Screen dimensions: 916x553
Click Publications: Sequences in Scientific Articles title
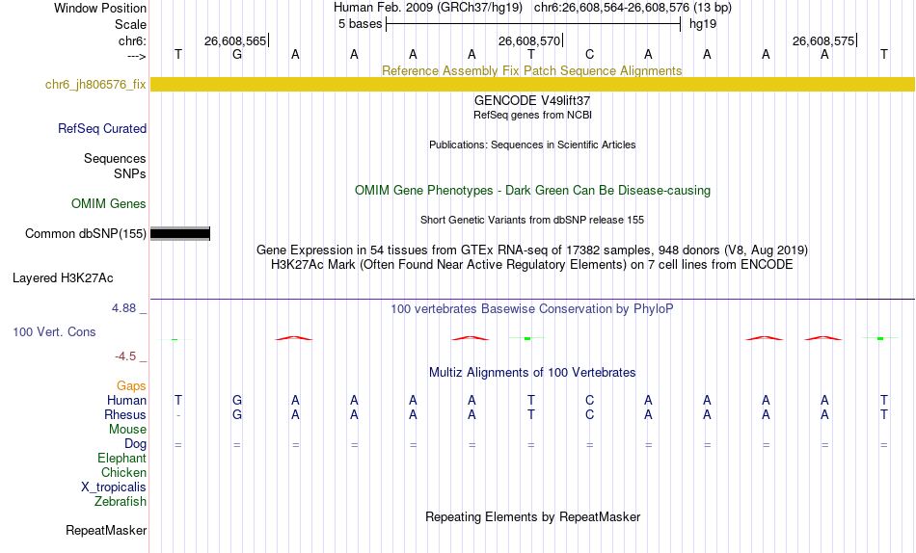[532, 145]
